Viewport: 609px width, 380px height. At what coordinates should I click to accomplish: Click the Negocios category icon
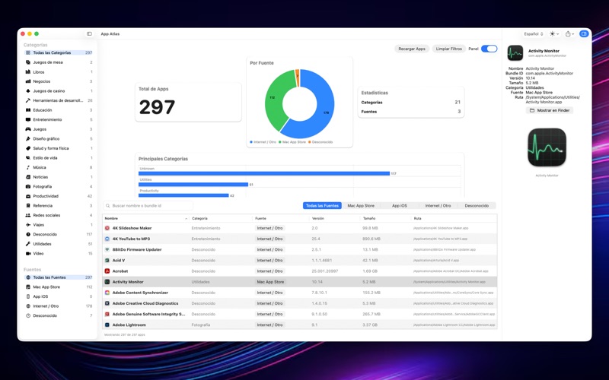pyautogui.click(x=28, y=81)
